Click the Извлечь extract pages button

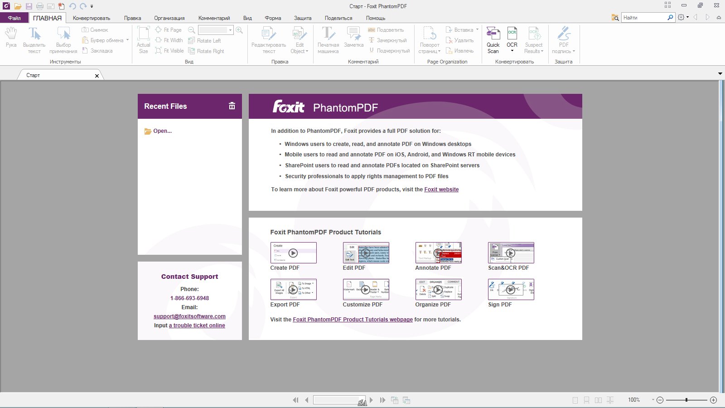coord(459,51)
